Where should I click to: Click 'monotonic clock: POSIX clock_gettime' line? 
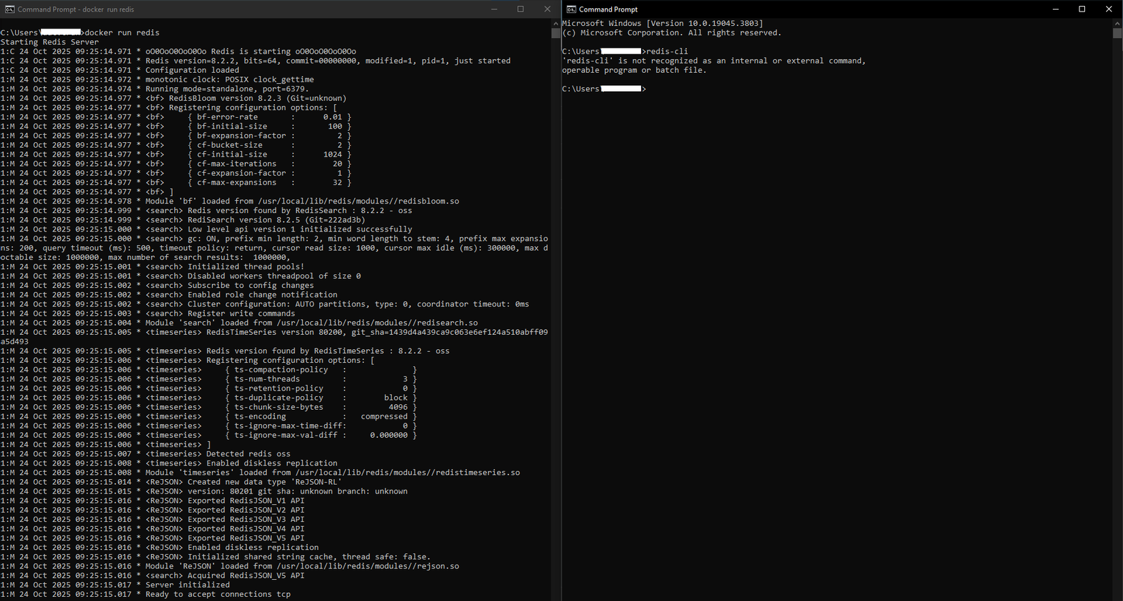coord(157,80)
